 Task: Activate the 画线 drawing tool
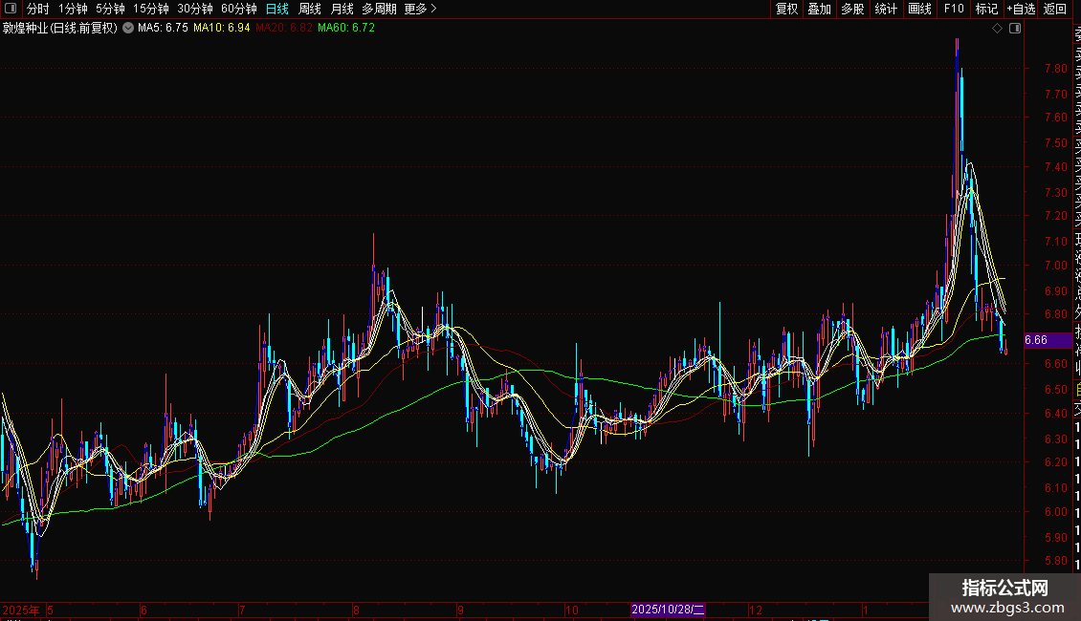tap(919, 9)
